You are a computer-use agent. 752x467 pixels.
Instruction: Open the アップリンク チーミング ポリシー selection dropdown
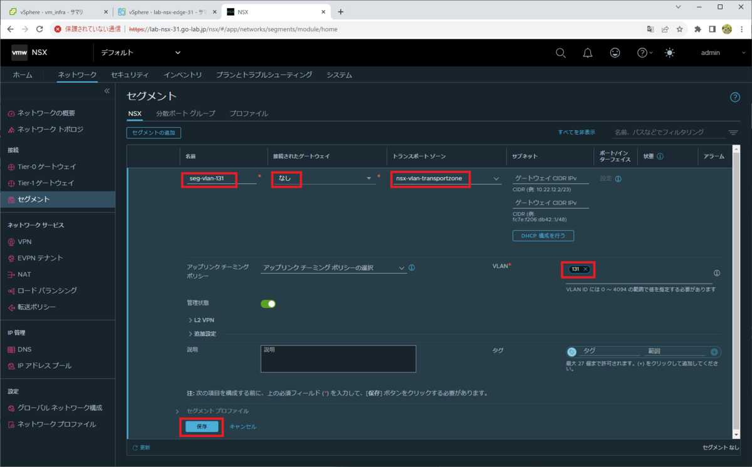coord(333,268)
